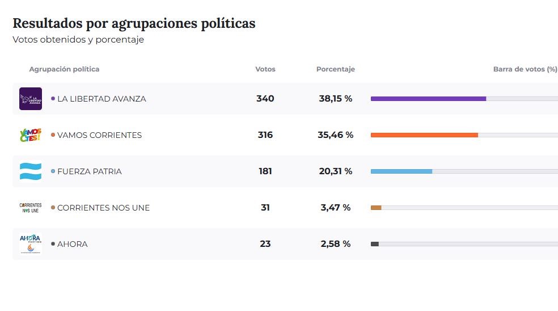Click the 38,15 % percentage value
Viewport: 558px width, 311px height.
coord(335,99)
